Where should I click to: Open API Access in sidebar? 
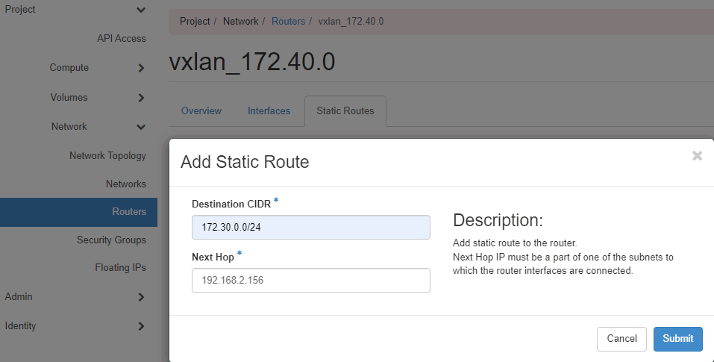tap(122, 38)
